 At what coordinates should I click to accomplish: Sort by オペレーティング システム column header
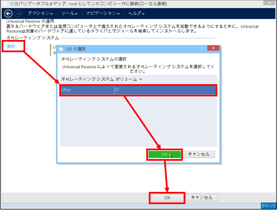click(x=87, y=79)
